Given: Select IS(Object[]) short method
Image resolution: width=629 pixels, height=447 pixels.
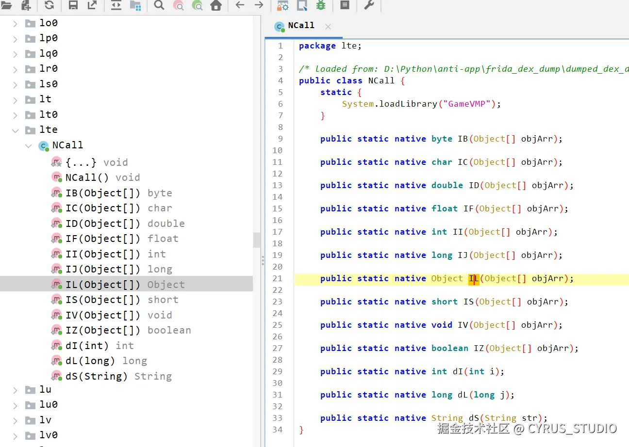Looking at the screenshot, I should (122, 300).
